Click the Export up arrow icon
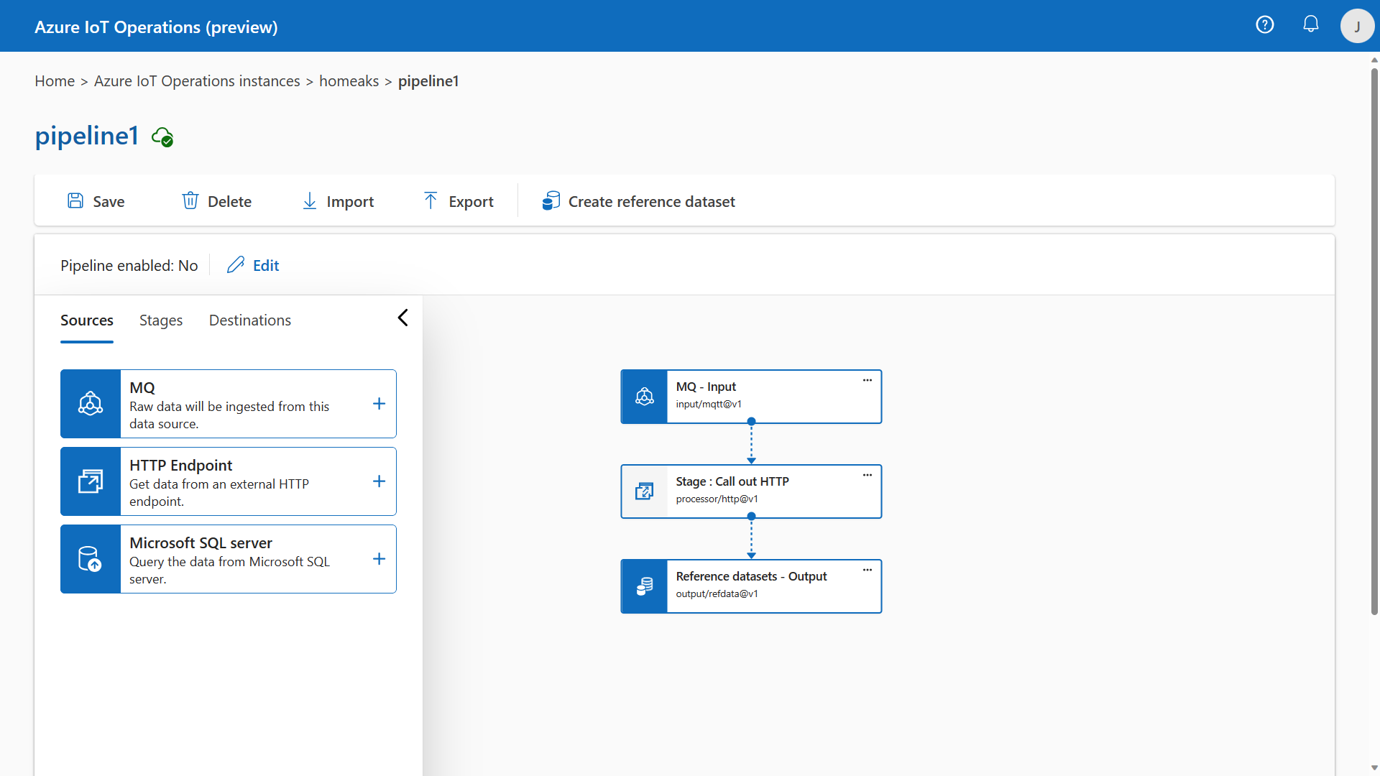Image resolution: width=1380 pixels, height=776 pixels. pyautogui.click(x=431, y=200)
